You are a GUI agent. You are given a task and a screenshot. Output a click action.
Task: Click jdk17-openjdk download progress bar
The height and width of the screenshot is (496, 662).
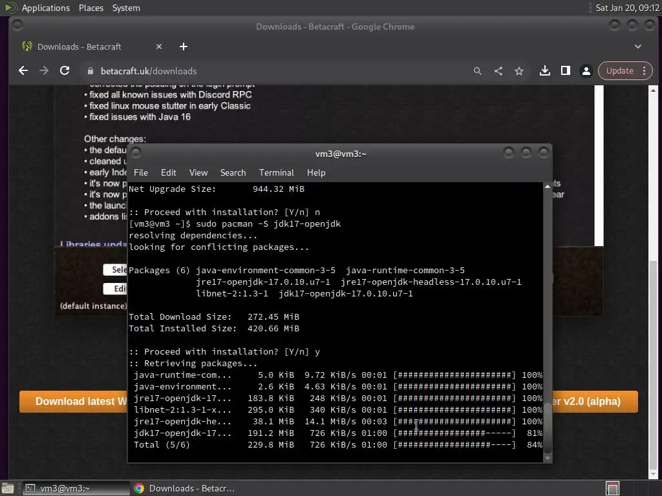454,433
